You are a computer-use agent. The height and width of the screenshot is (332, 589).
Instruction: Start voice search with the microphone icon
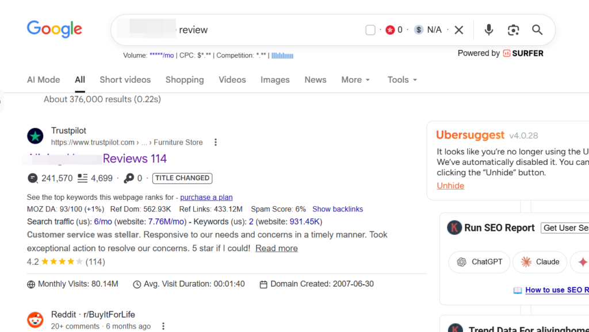(488, 30)
